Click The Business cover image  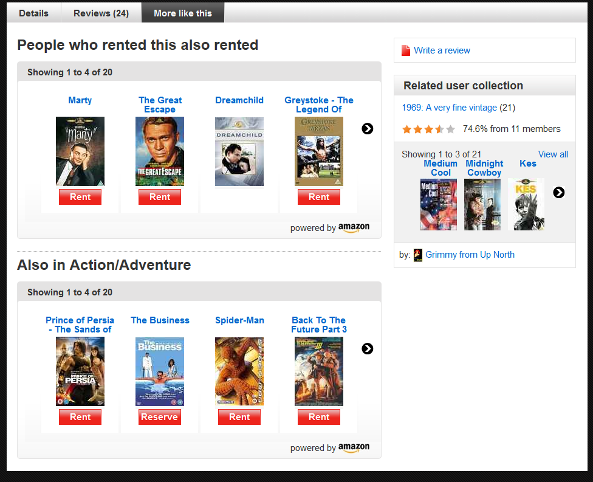(160, 371)
